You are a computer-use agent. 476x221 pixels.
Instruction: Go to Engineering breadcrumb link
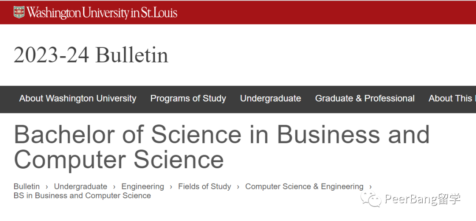click(x=143, y=186)
